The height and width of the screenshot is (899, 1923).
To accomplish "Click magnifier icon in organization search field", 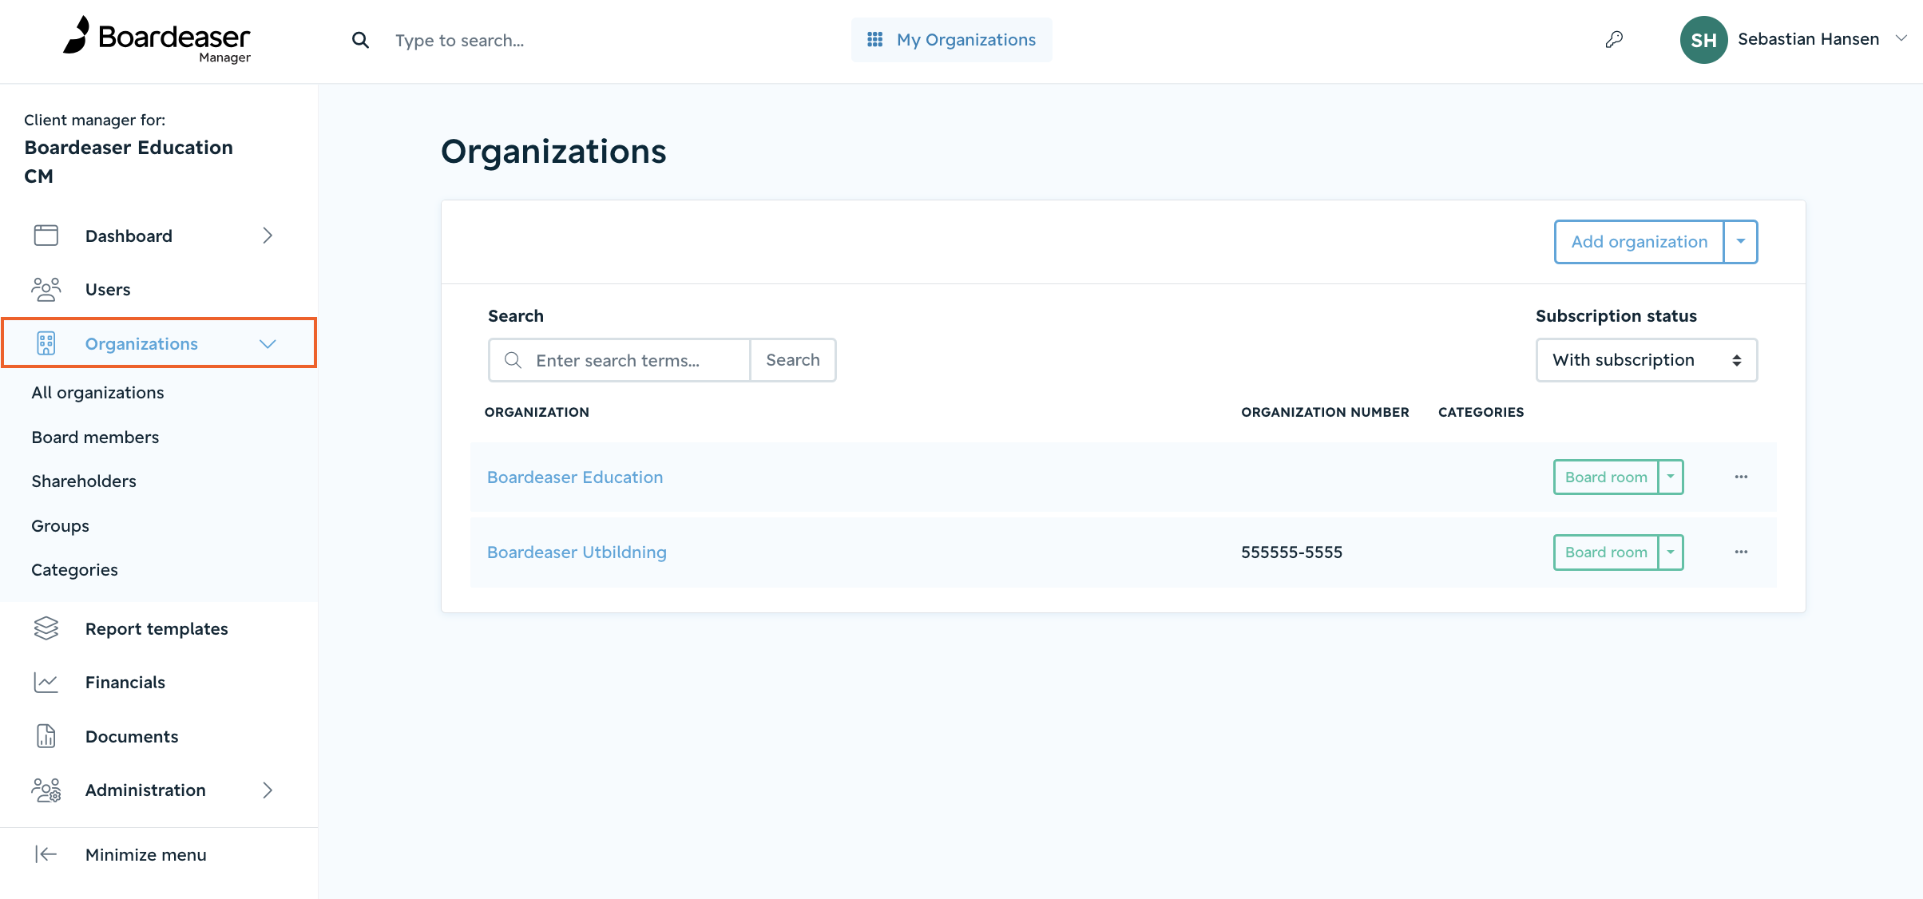I will point(513,360).
